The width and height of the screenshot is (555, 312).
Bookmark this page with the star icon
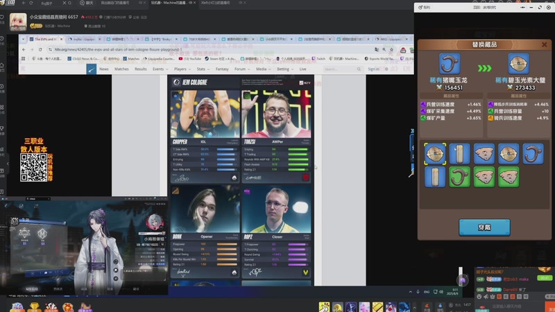point(391,49)
